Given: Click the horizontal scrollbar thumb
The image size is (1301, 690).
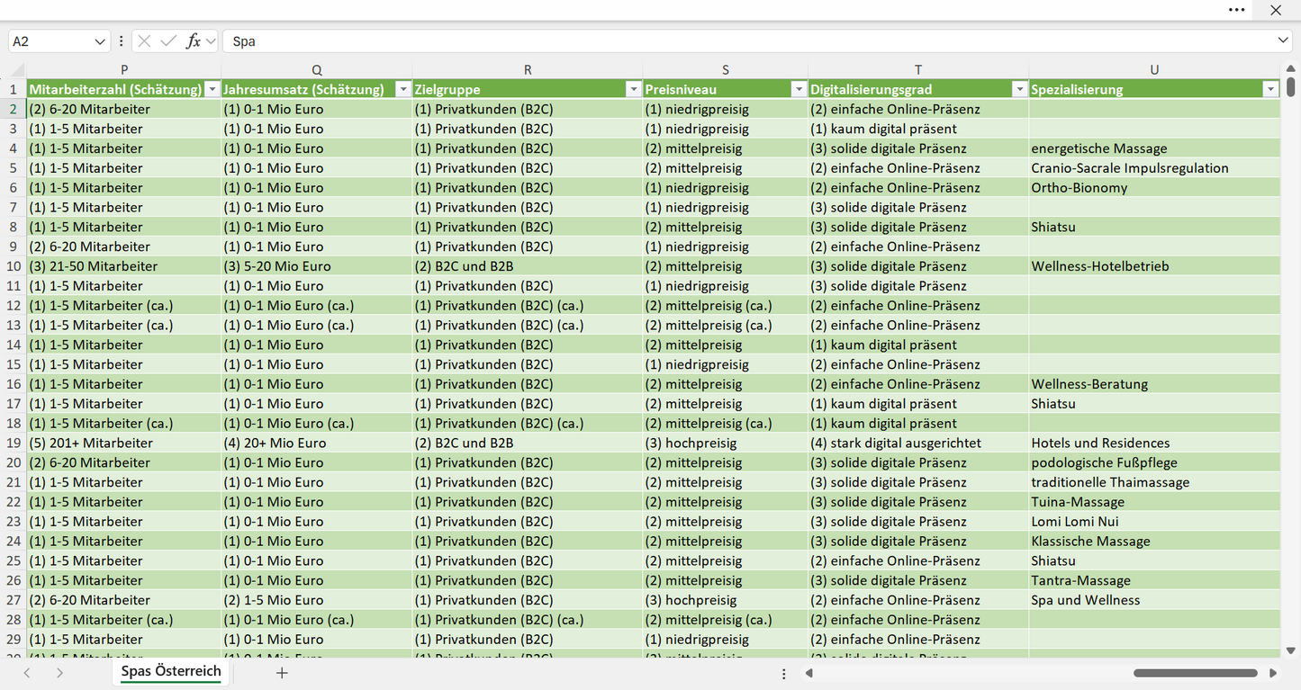Looking at the screenshot, I should click(x=1194, y=673).
